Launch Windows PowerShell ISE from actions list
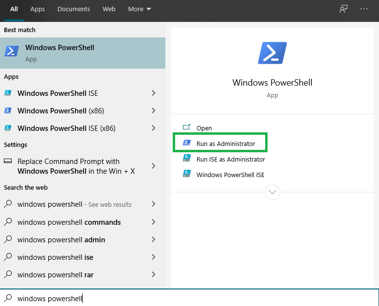This screenshot has height=306, width=379. point(230,175)
